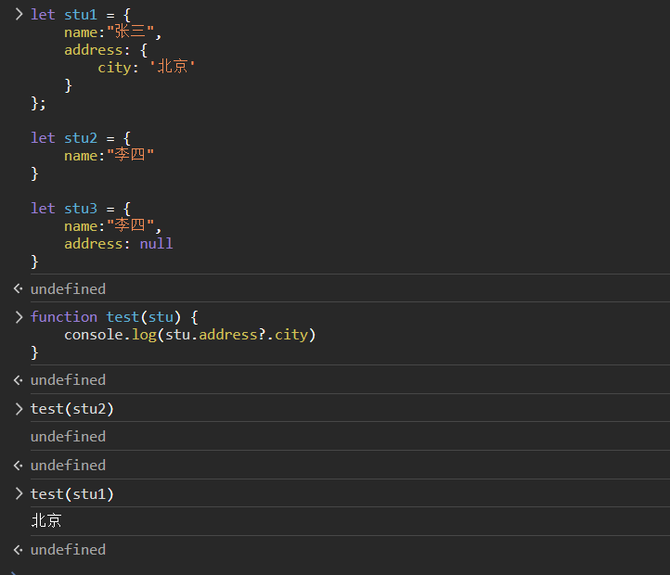This screenshot has width=670, height=575.
Task: Click the 'let stu2 = {' line
Action: pos(81,138)
